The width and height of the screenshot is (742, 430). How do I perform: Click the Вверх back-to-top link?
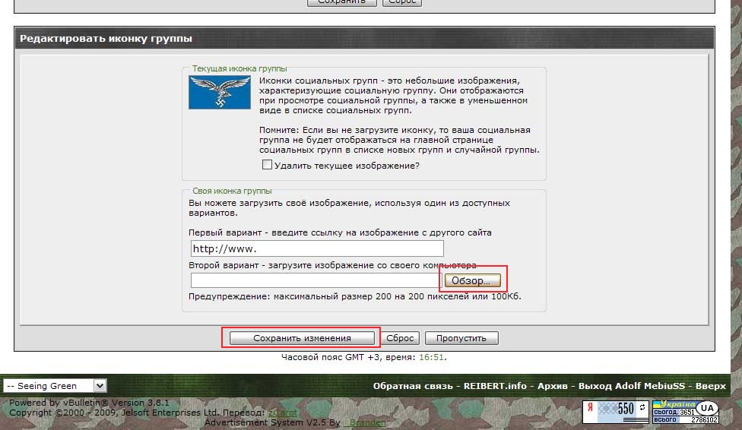(x=711, y=386)
